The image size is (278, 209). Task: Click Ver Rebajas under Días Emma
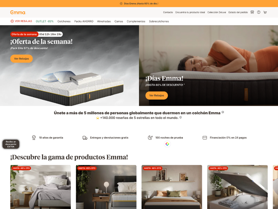[x=157, y=95]
